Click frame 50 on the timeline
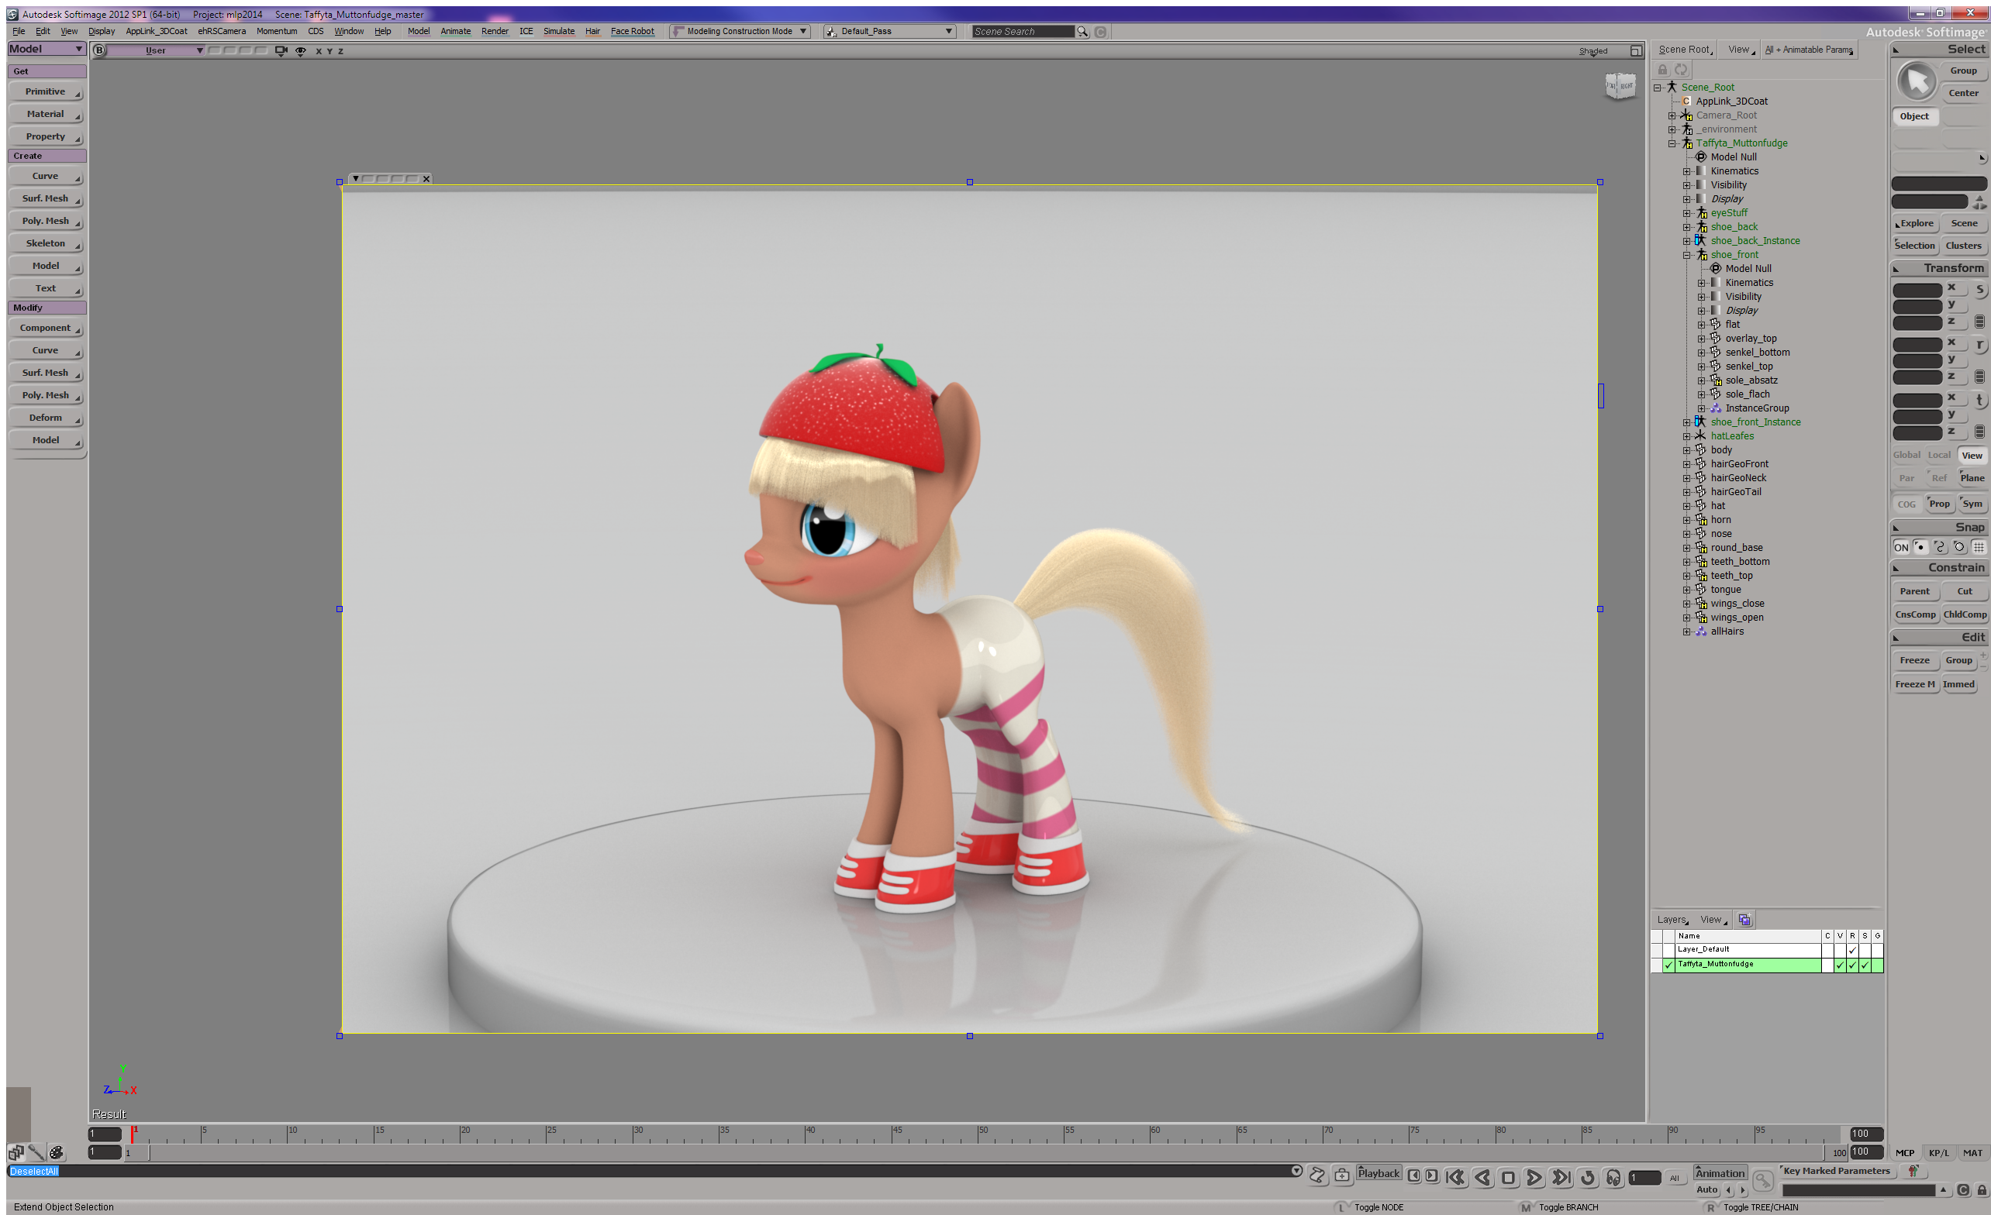1991x1215 pixels. point(978,1134)
